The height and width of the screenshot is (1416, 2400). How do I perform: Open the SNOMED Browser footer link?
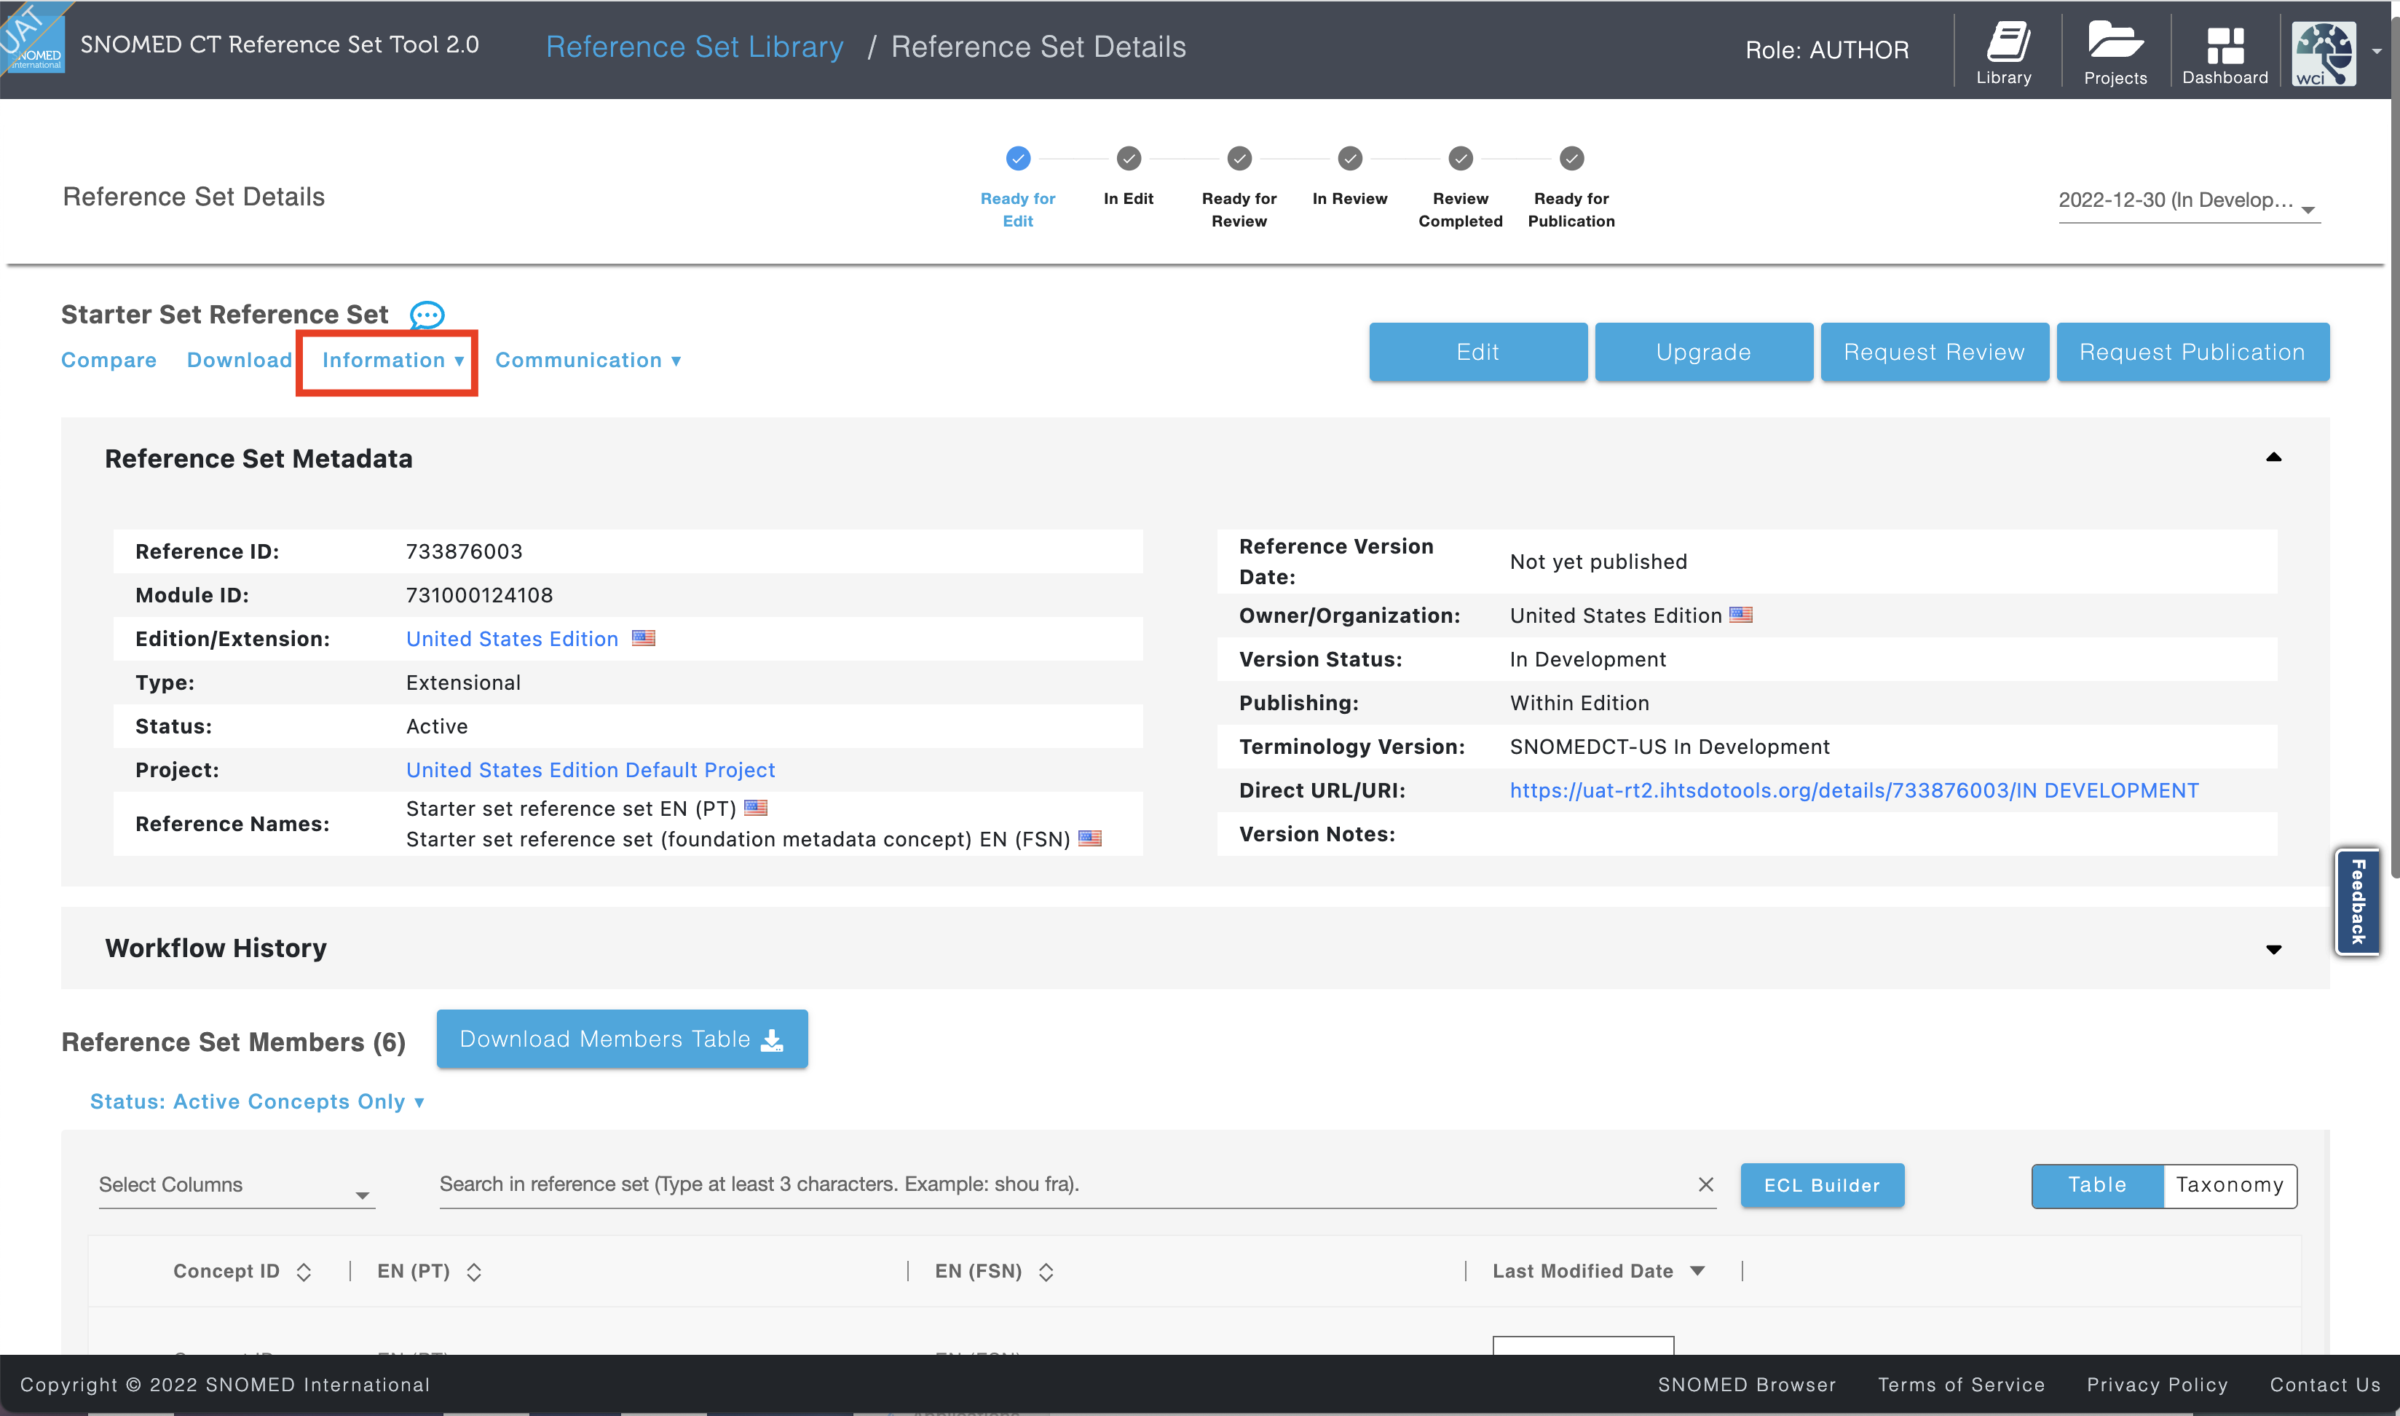click(x=1747, y=1385)
